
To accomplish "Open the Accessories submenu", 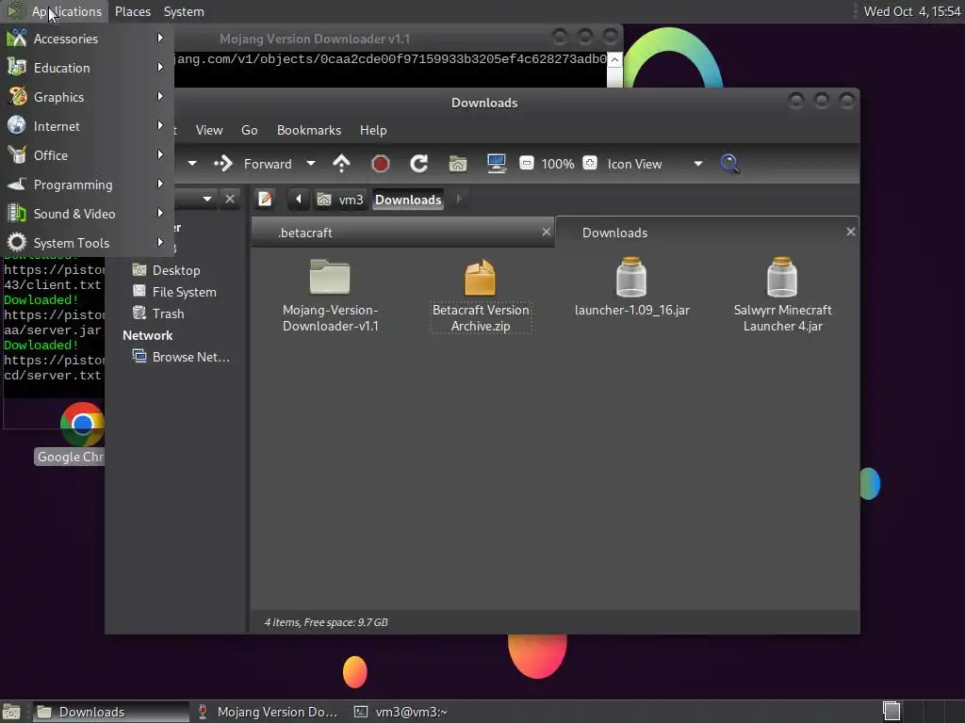I will pyautogui.click(x=87, y=39).
